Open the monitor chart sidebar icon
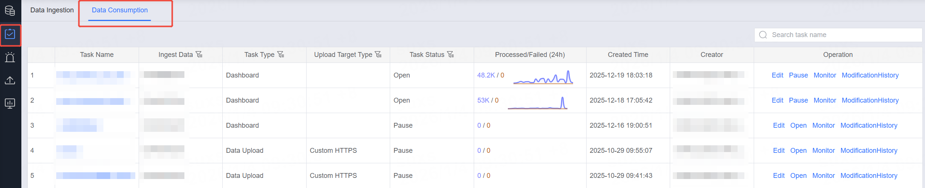Viewport: 925px width, 188px height. coord(10,103)
